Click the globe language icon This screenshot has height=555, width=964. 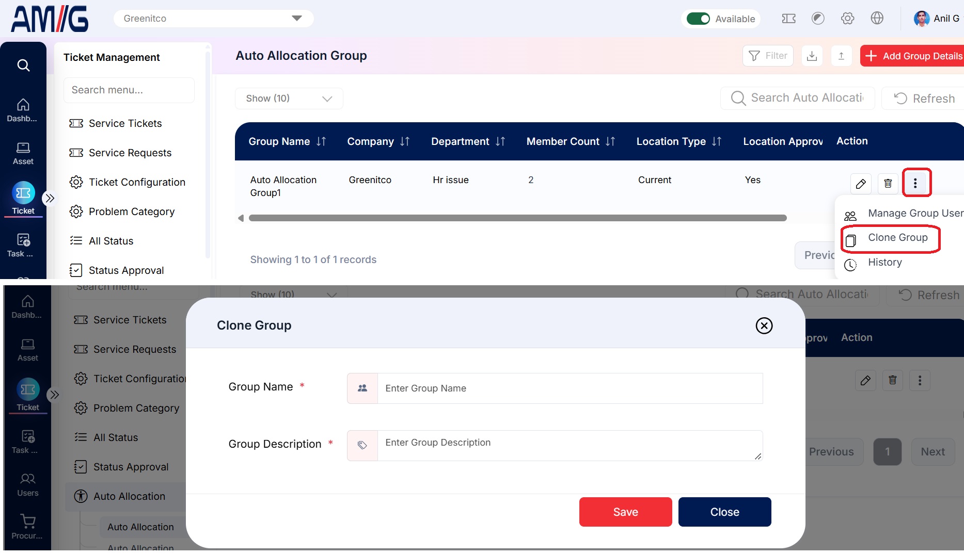877,19
